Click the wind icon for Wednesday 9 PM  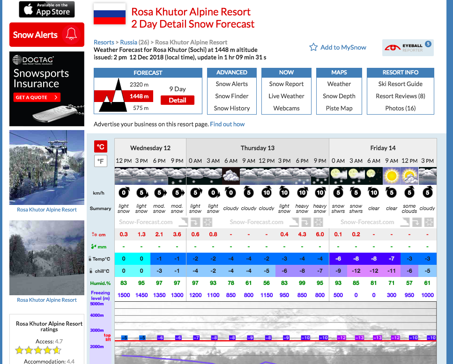tap(178, 192)
